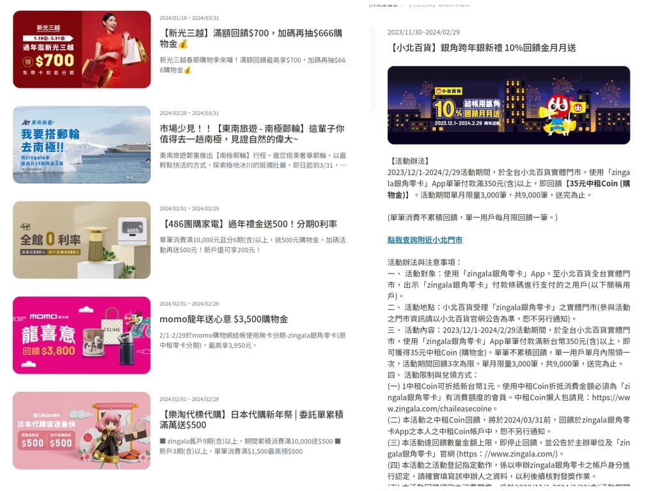The width and height of the screenshot is (655, 491).
Task: Click the 2/1-2/29於momo購物網 description text
Action: pos(253,340)
